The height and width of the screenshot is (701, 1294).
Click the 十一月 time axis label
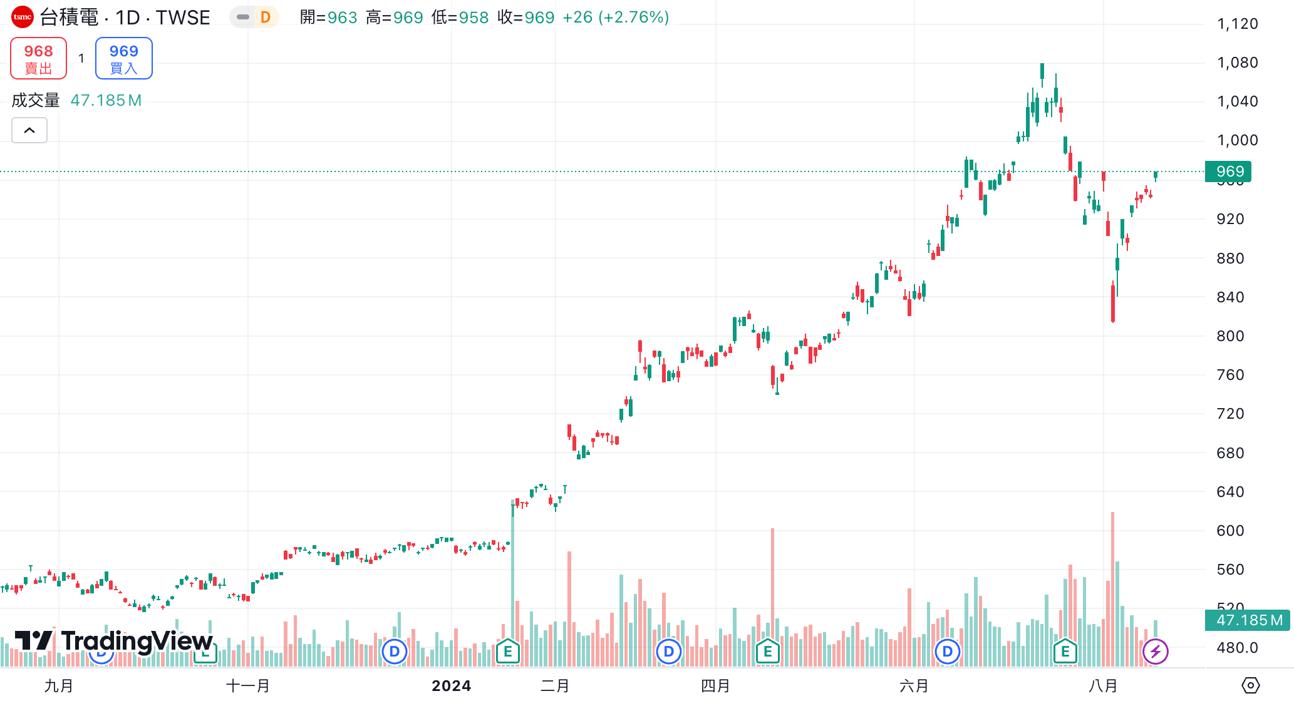(x=248, y=686)
